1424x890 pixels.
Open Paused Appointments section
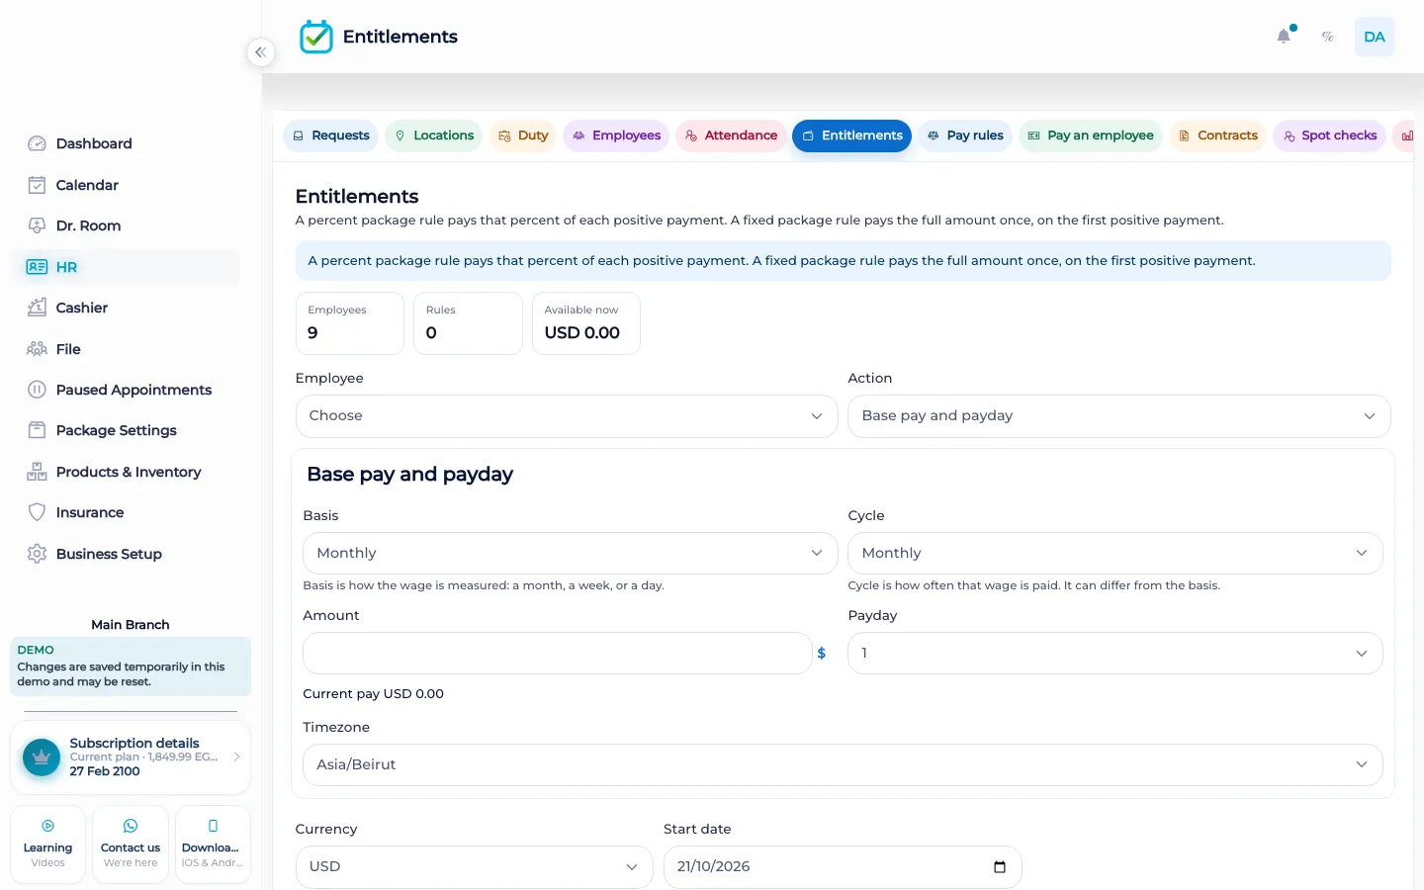(126, 390)
